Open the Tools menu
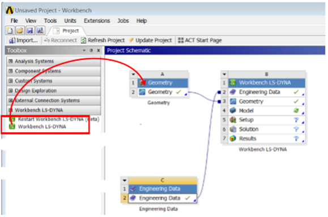 (50, 21)
